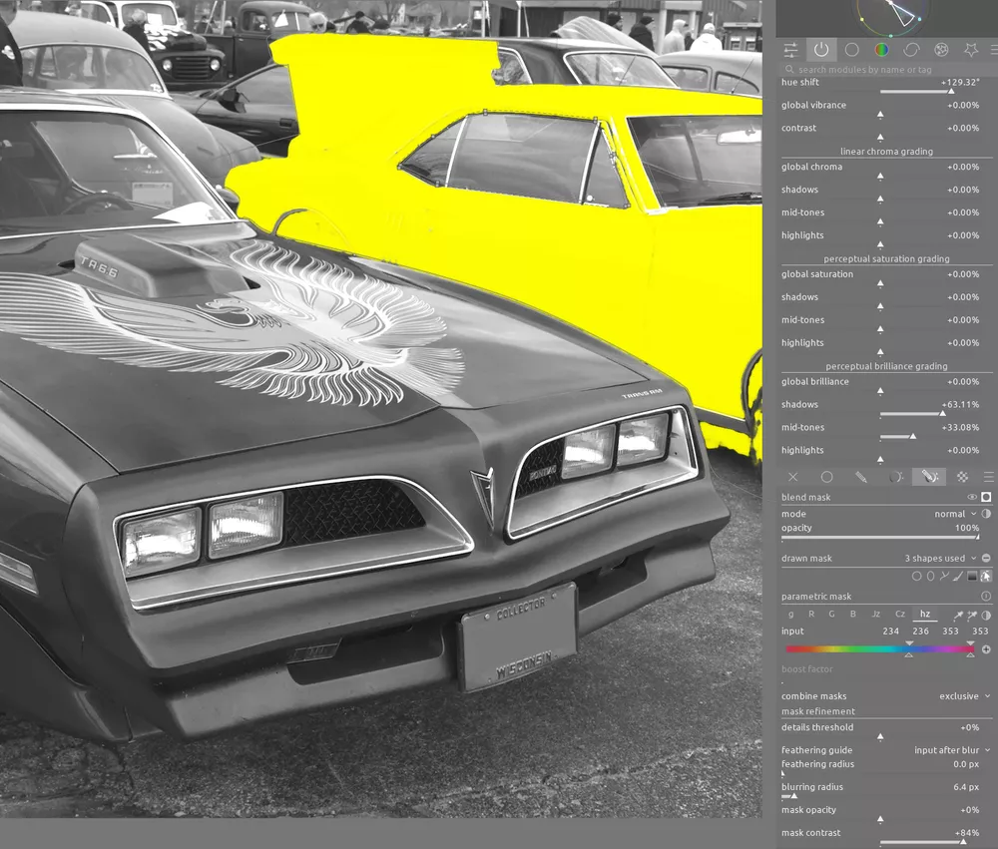998x849 pixels.
Task: Add a circle shape to drawn mask
Action: [x=916, y=576]
